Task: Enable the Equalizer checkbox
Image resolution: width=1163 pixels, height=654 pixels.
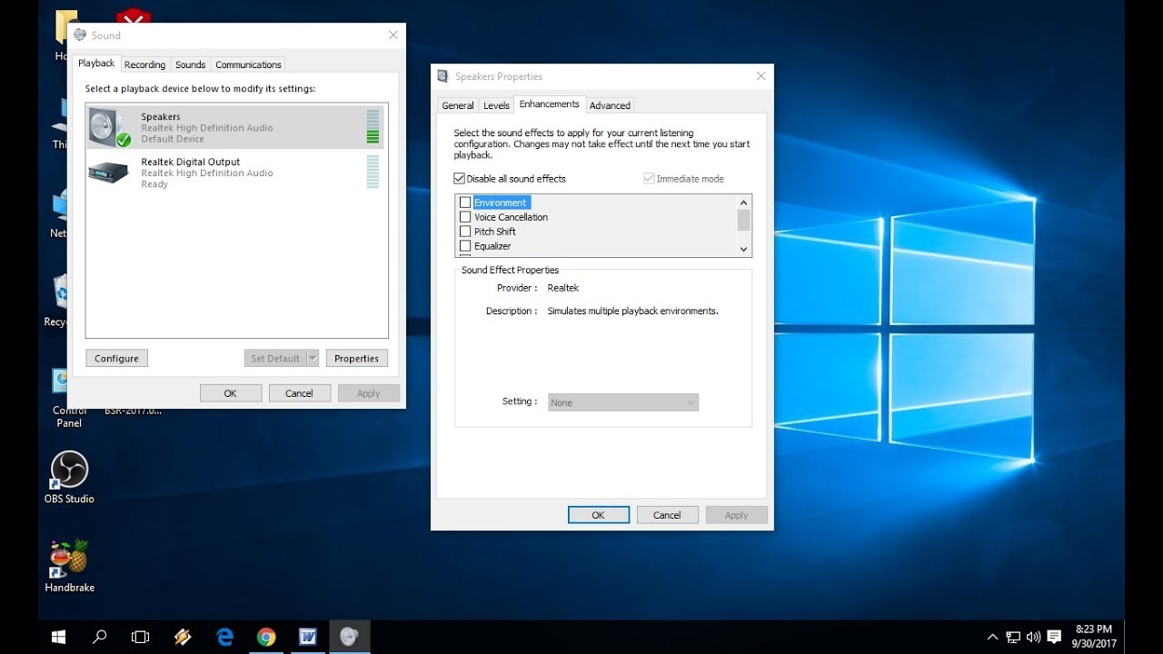Action: pos(465,246)
